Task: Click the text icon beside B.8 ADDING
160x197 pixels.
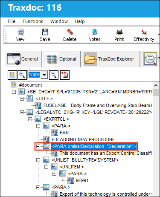Action: (46, 139)
